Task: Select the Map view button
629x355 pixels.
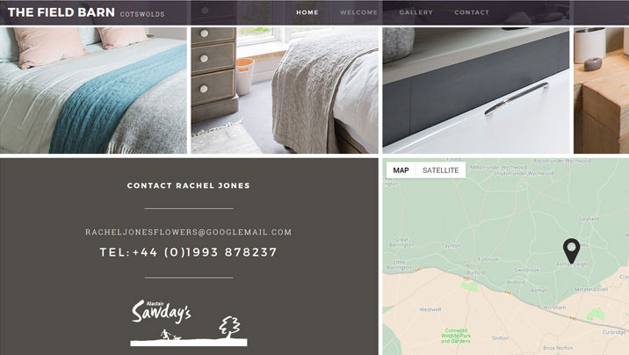Action: [401, 170]
